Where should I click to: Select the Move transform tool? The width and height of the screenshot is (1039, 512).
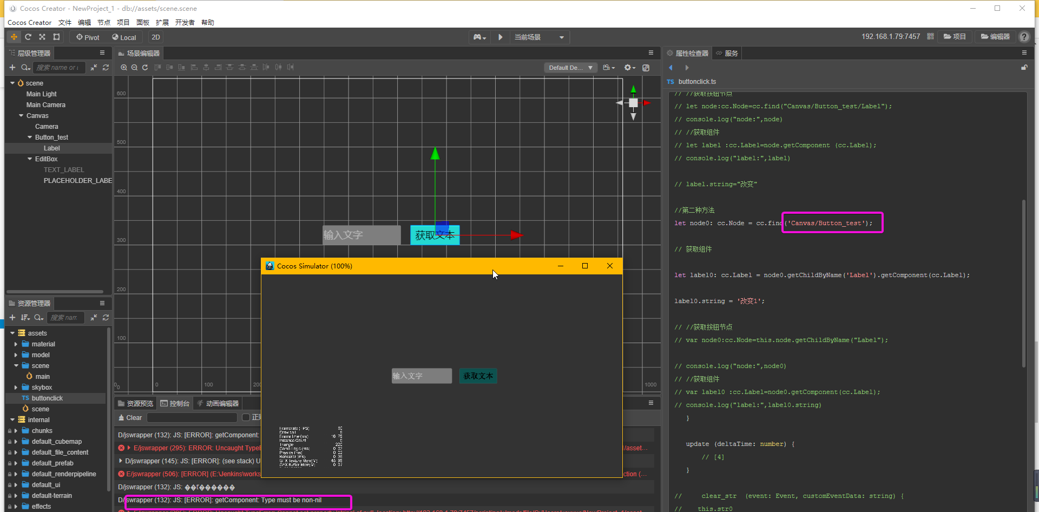tap(14, 37)
